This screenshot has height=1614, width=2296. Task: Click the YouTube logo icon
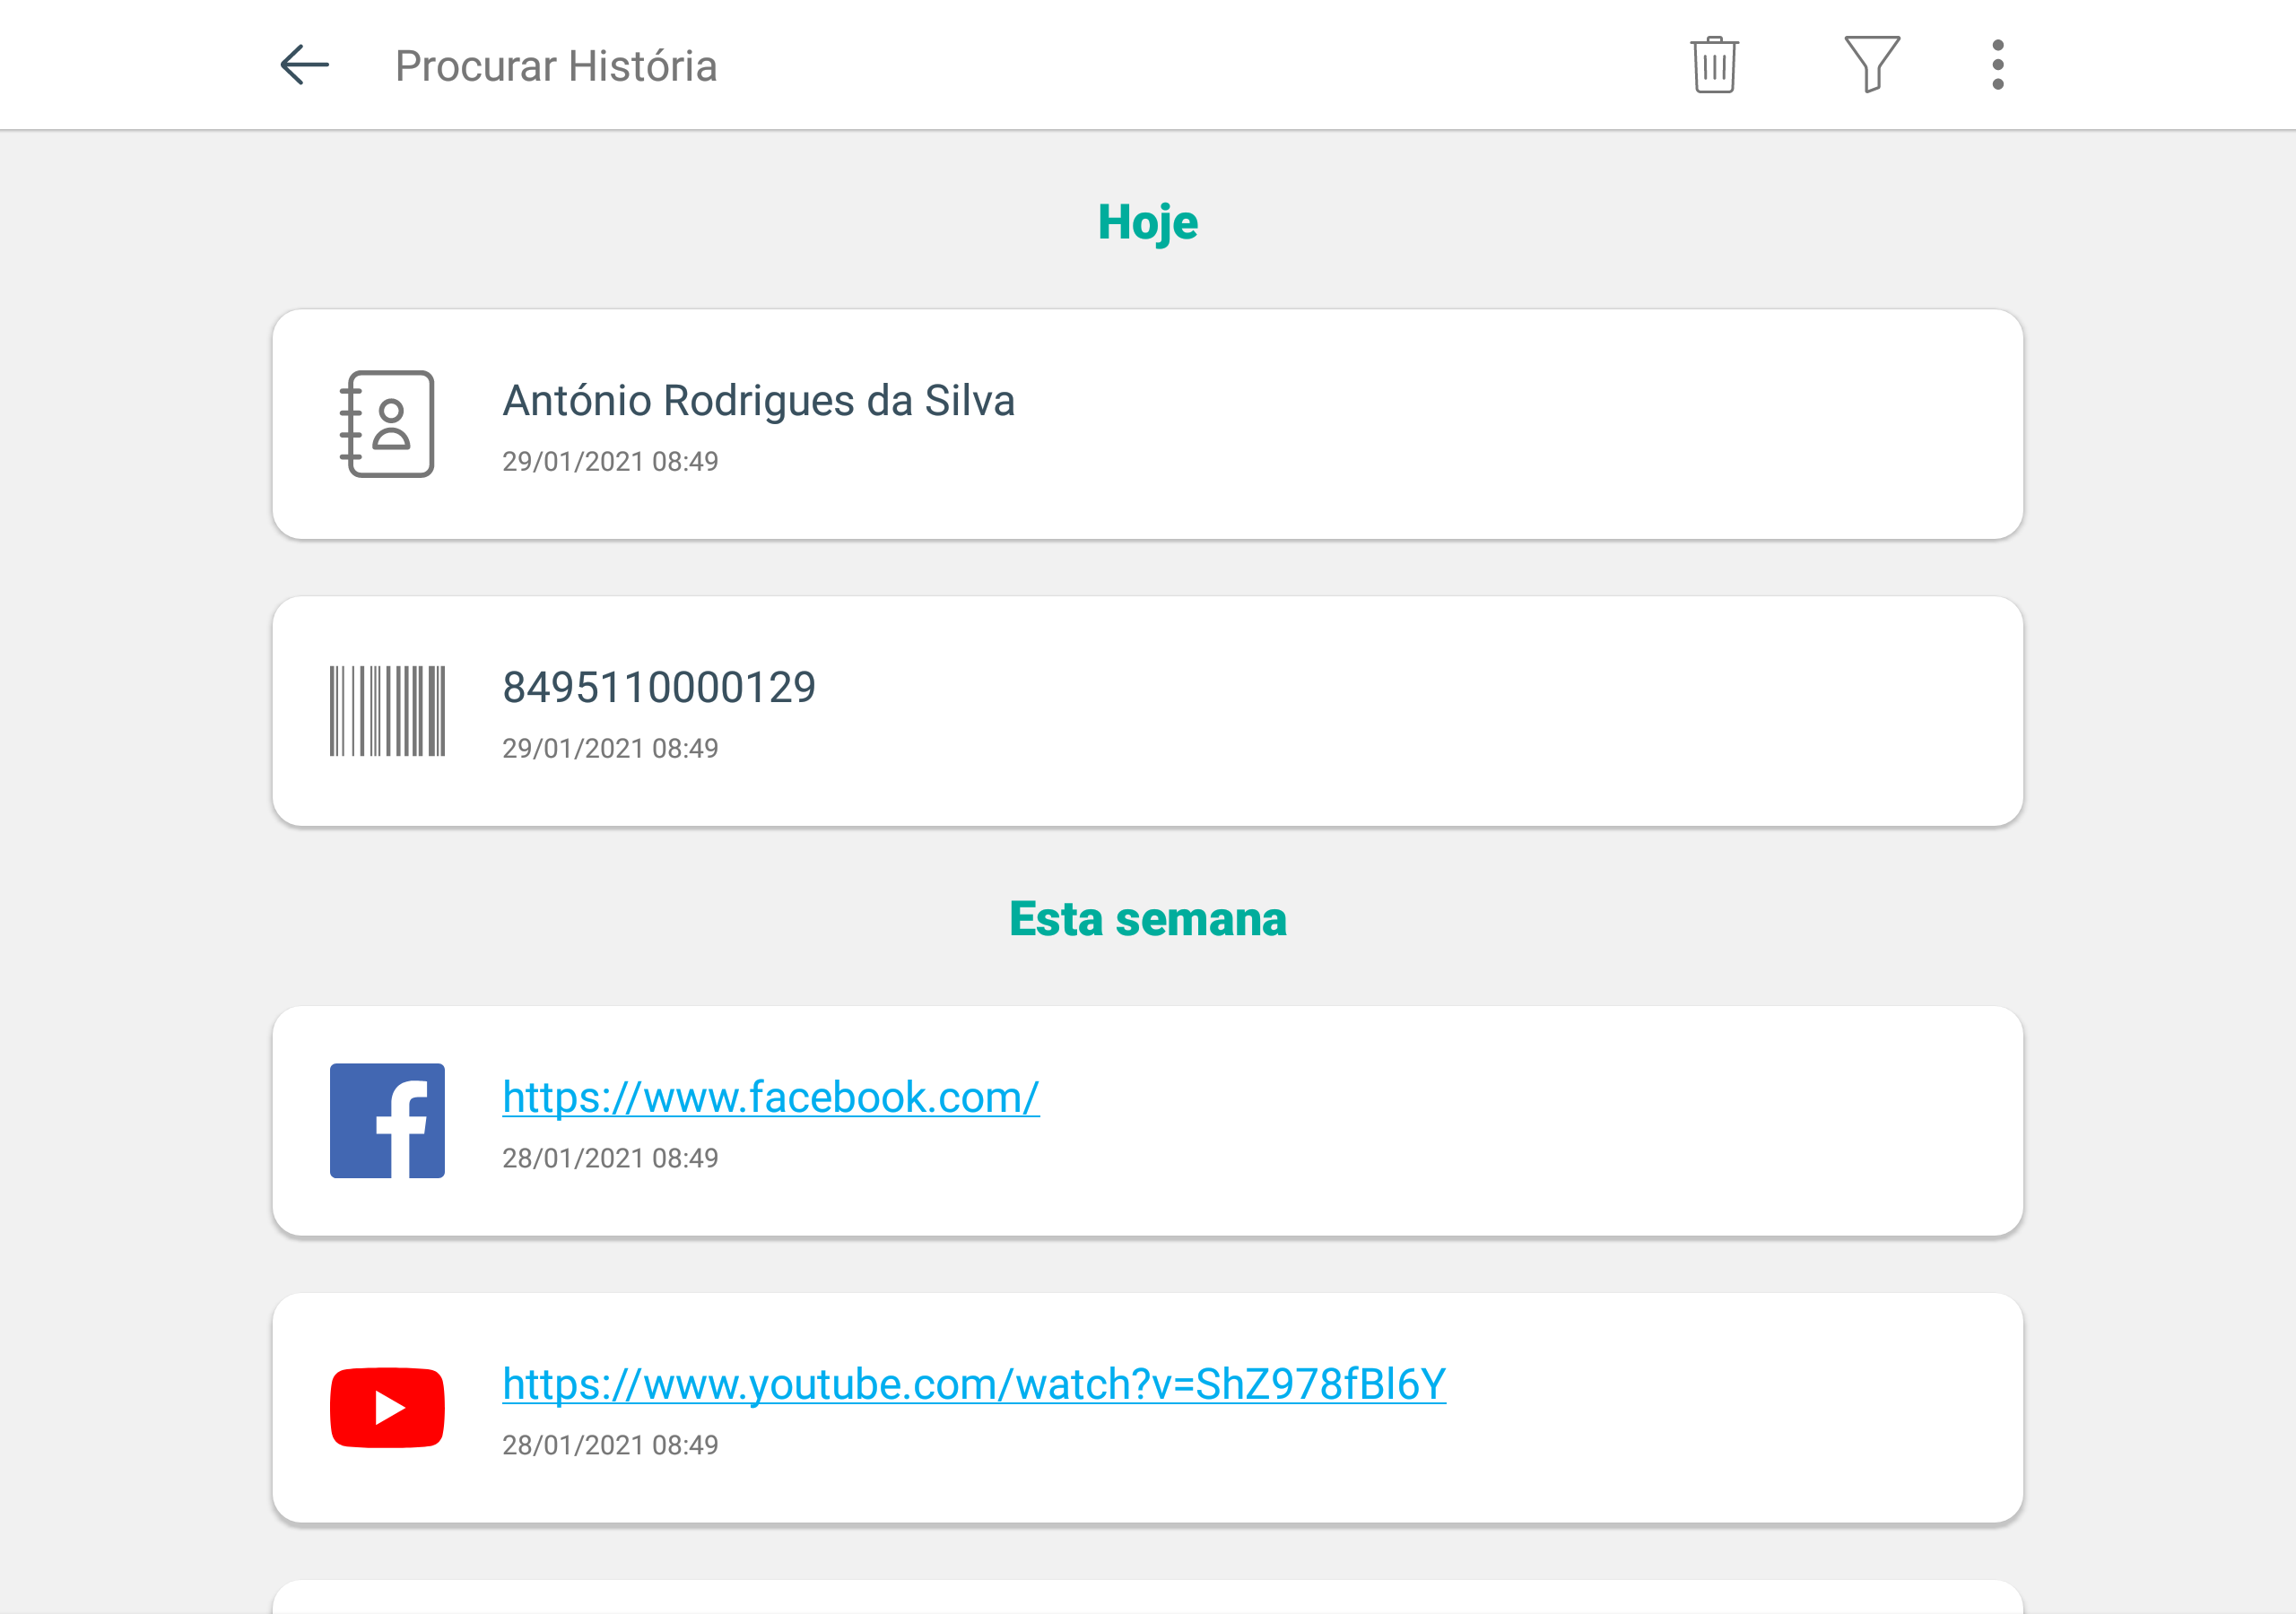[387, 1407]
